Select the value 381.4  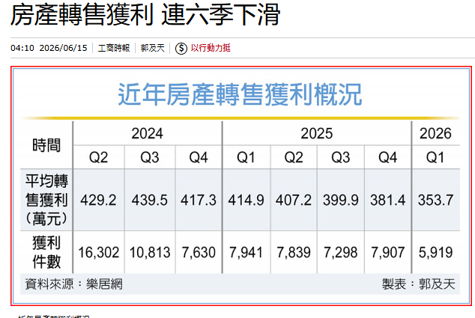coord(388,201)
